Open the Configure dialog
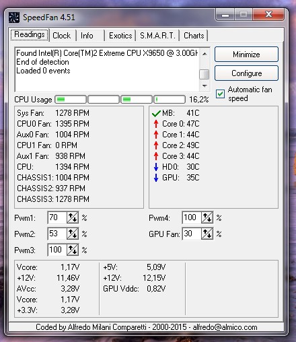 click(246, 73)
